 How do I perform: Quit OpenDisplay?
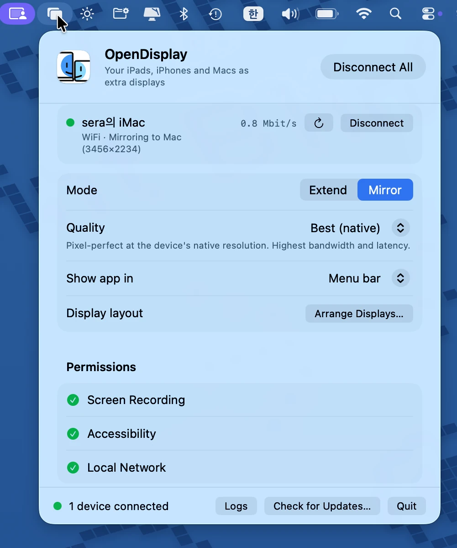point(406,506)
